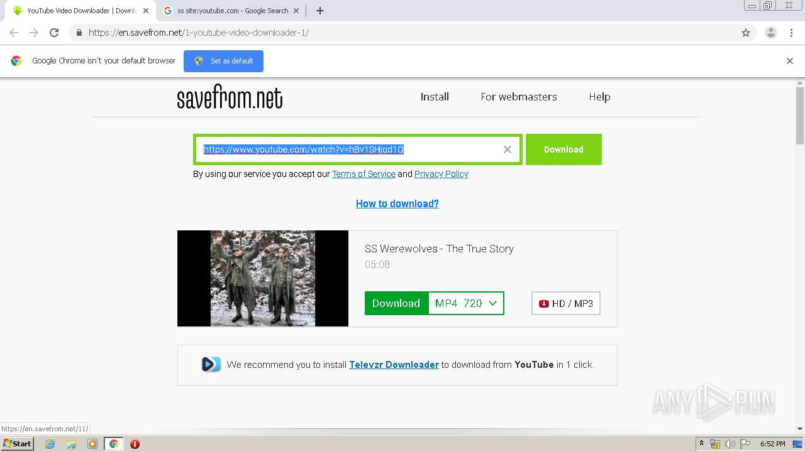This screenshot has height=452, width=805.
Task: Click the network tray icon
Action: coord(715,444)
